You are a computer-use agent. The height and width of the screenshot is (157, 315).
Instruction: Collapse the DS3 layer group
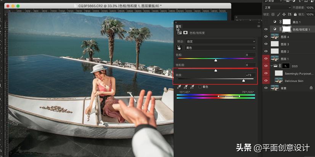[271, 66]
